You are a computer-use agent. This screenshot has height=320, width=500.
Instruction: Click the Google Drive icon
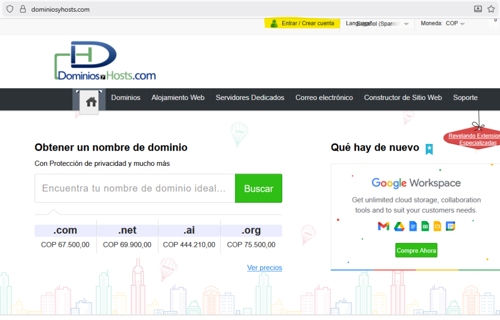pos(399,226)
